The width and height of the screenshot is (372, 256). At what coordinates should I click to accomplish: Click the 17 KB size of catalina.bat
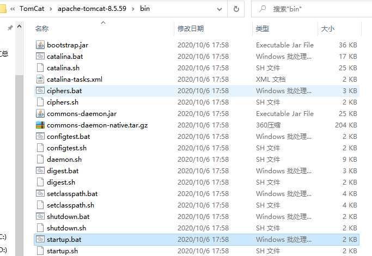tap(348, 57)
